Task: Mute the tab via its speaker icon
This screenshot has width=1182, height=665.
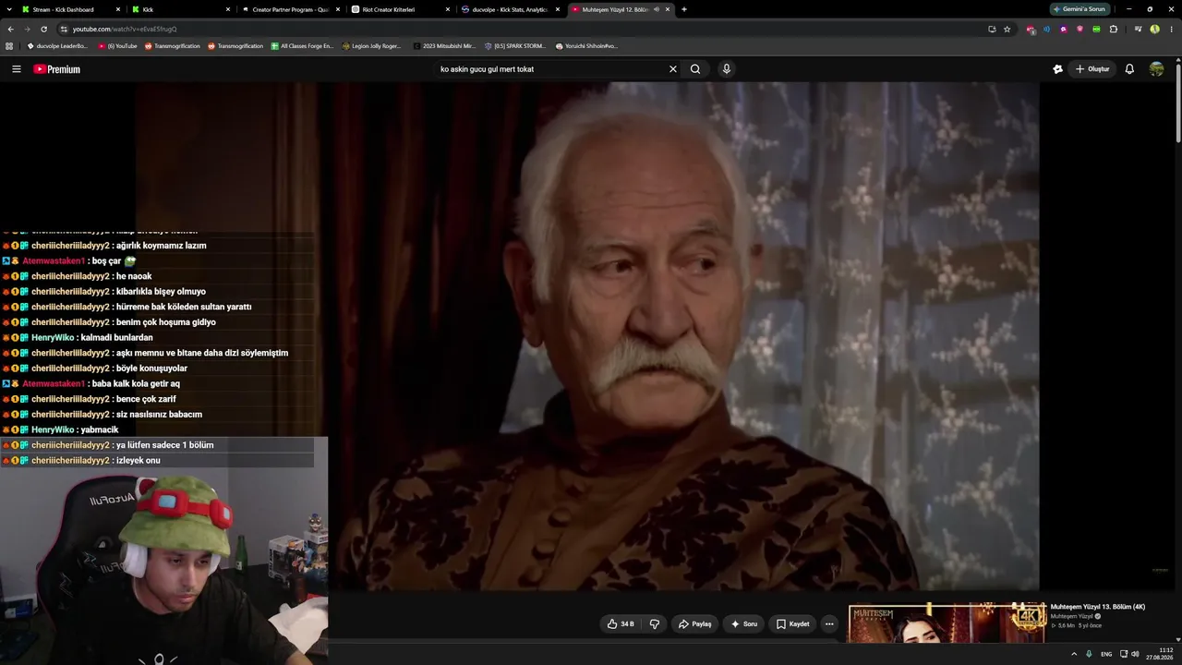Action: point(657,9)
